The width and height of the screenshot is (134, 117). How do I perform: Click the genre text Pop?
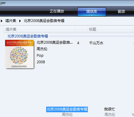(x=40, y=56)
